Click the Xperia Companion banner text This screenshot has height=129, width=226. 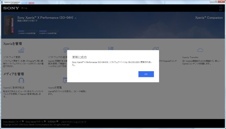click(209, 18)
